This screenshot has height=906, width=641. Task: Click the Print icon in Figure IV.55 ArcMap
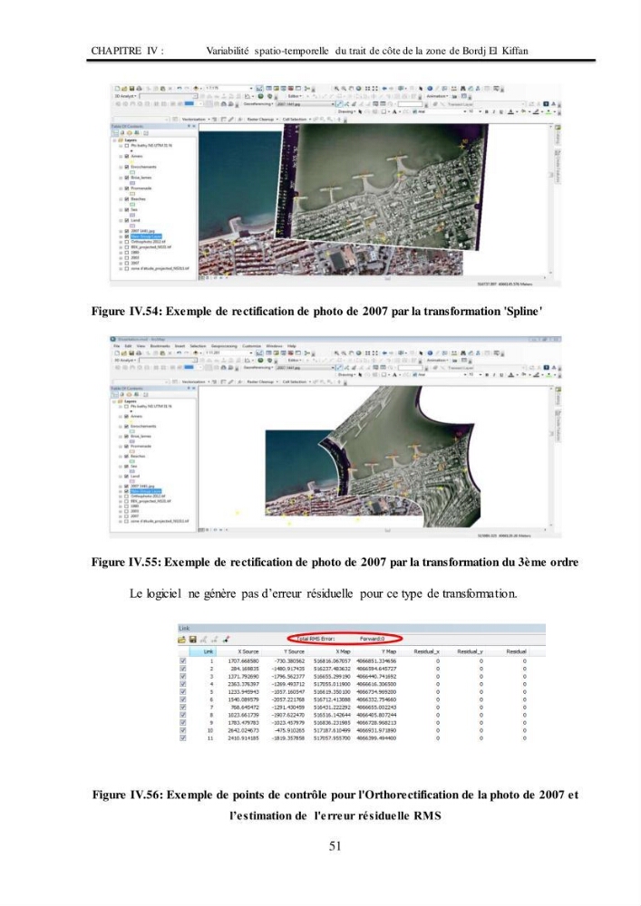click(x=138, y=353)
